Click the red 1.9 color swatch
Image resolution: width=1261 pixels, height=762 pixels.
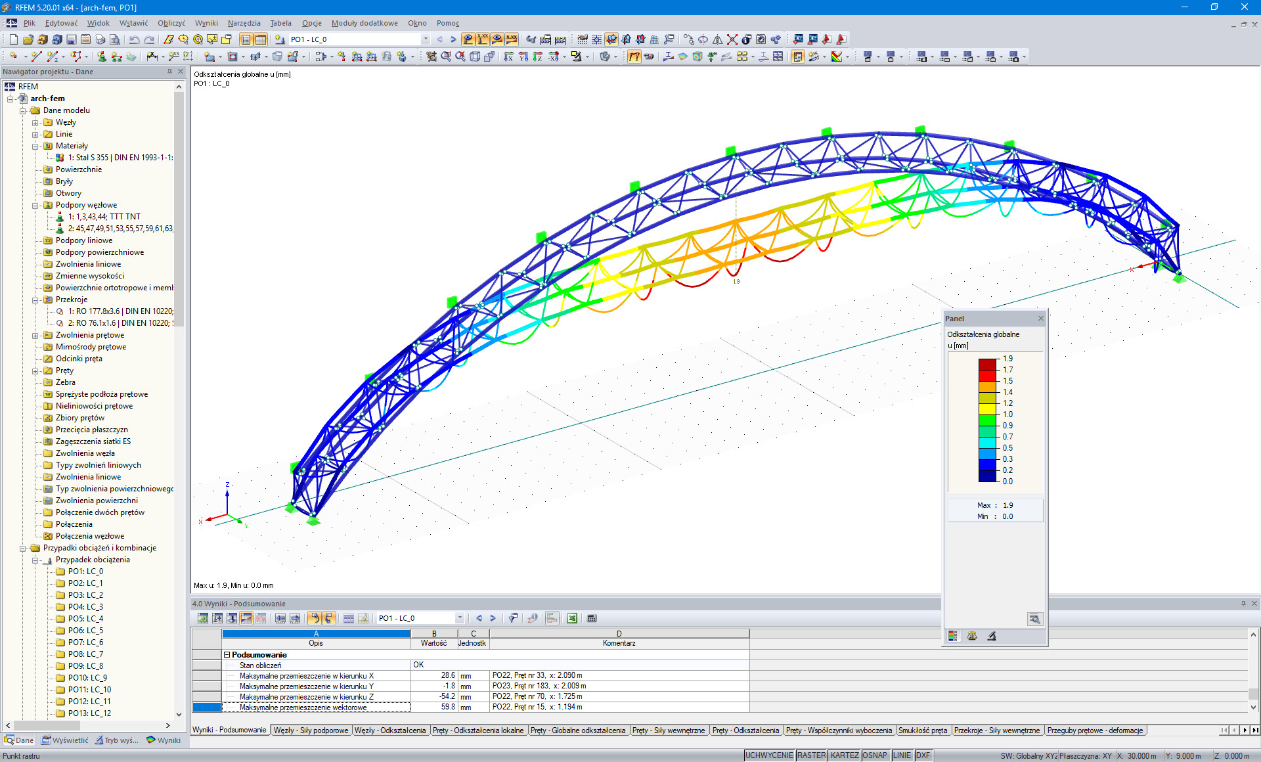pyautogui.click(x=987, y=364)
